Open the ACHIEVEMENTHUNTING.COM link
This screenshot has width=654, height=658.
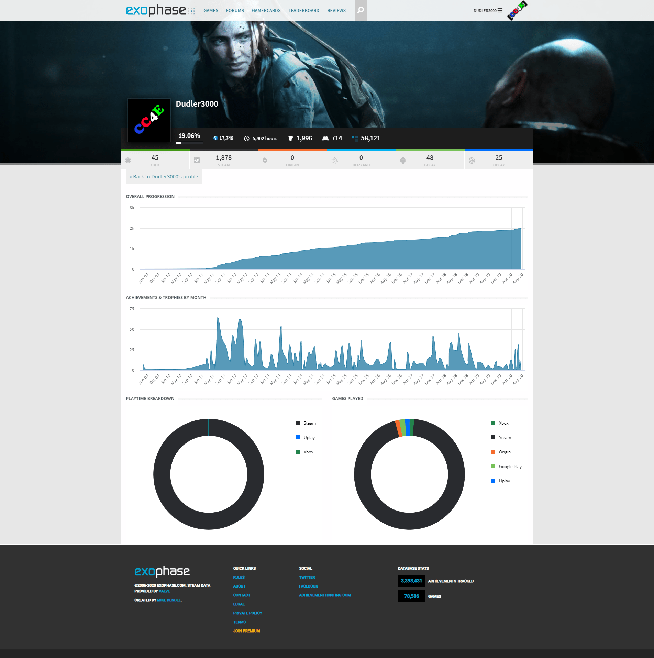coord(325,595)
